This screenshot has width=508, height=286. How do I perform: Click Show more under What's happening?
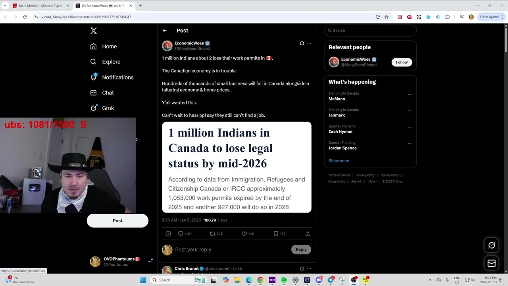(339, 161)
